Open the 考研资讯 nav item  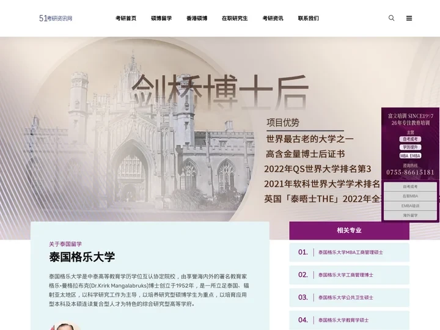pyautogui.click(x=273, y=18)
